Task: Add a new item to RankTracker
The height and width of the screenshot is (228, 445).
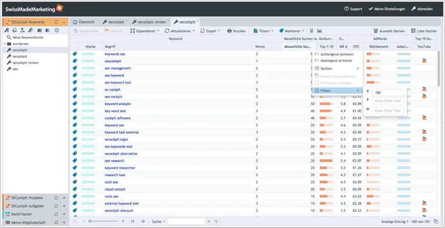Action: click(64, 214)
